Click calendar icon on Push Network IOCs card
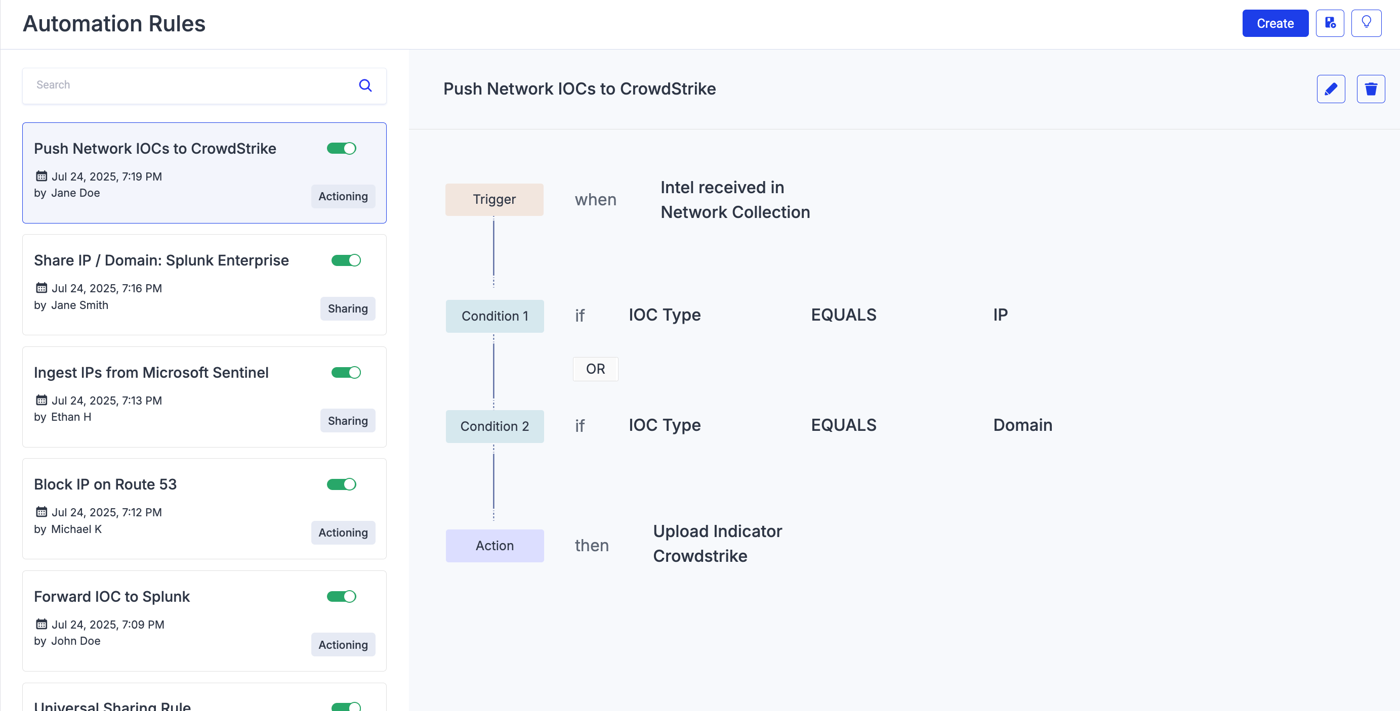1400x711 pixels. pos(42,176)
